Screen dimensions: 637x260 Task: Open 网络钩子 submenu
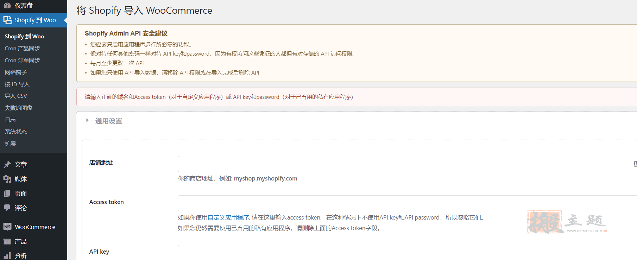[x=16, y=72]
